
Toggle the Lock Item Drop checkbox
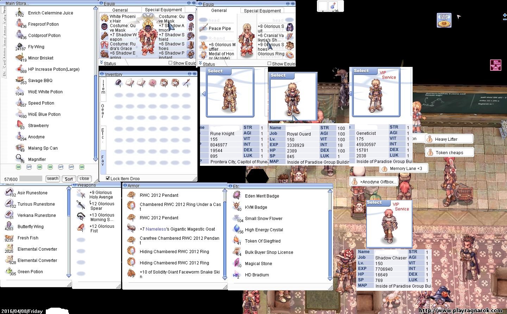coord(108,178)
